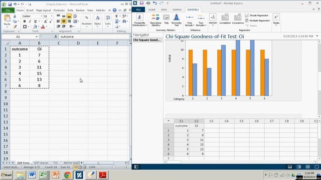Select the GOF Uneven sheet tab
The width and height of the screenshot is (321, 180).
click(x=41, y=163)
